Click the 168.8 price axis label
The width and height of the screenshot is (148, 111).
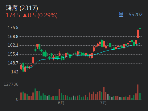[x=13, y=36]
